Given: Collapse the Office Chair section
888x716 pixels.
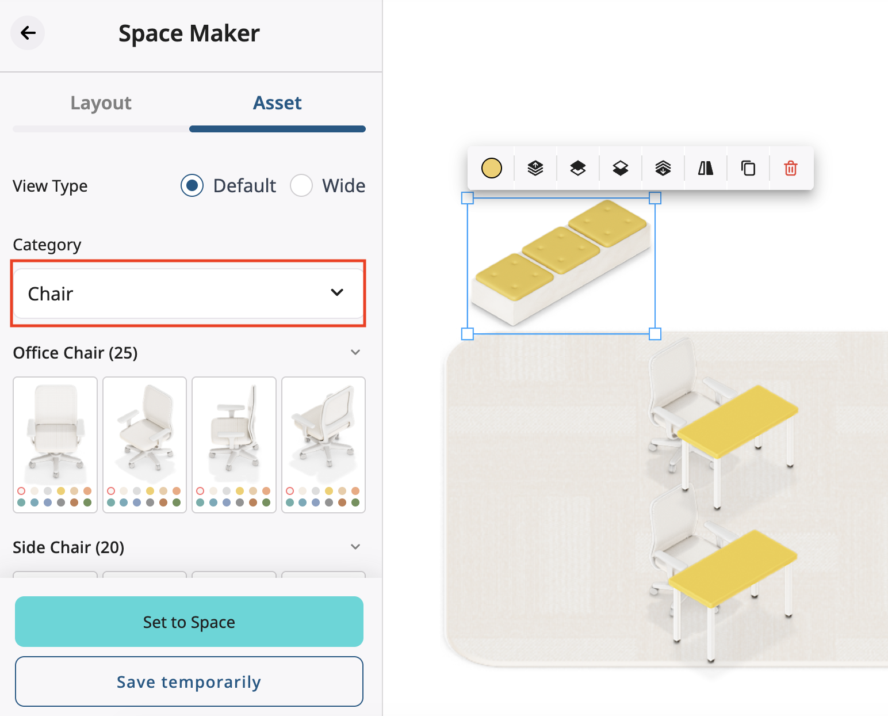Looking at the screenshot, I should (x=355, y=352).
